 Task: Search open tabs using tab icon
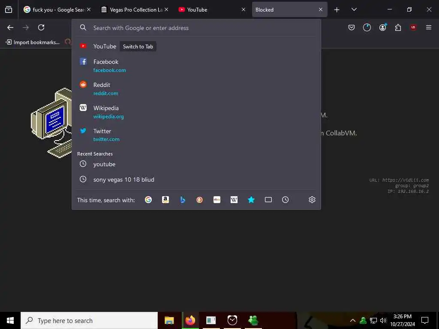(x=268, y=200)
